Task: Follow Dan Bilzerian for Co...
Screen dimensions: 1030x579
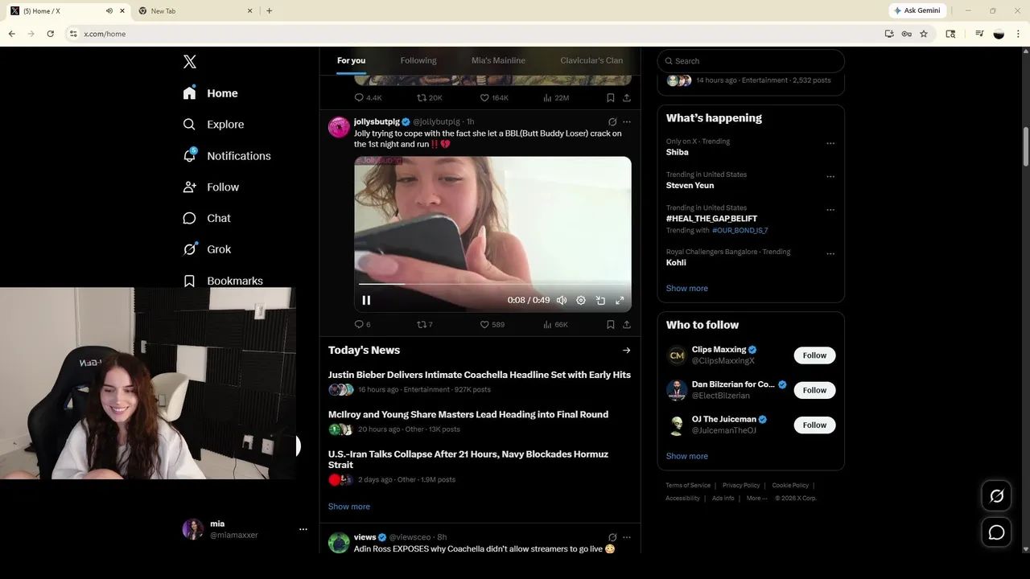Action: pos(814,390)
